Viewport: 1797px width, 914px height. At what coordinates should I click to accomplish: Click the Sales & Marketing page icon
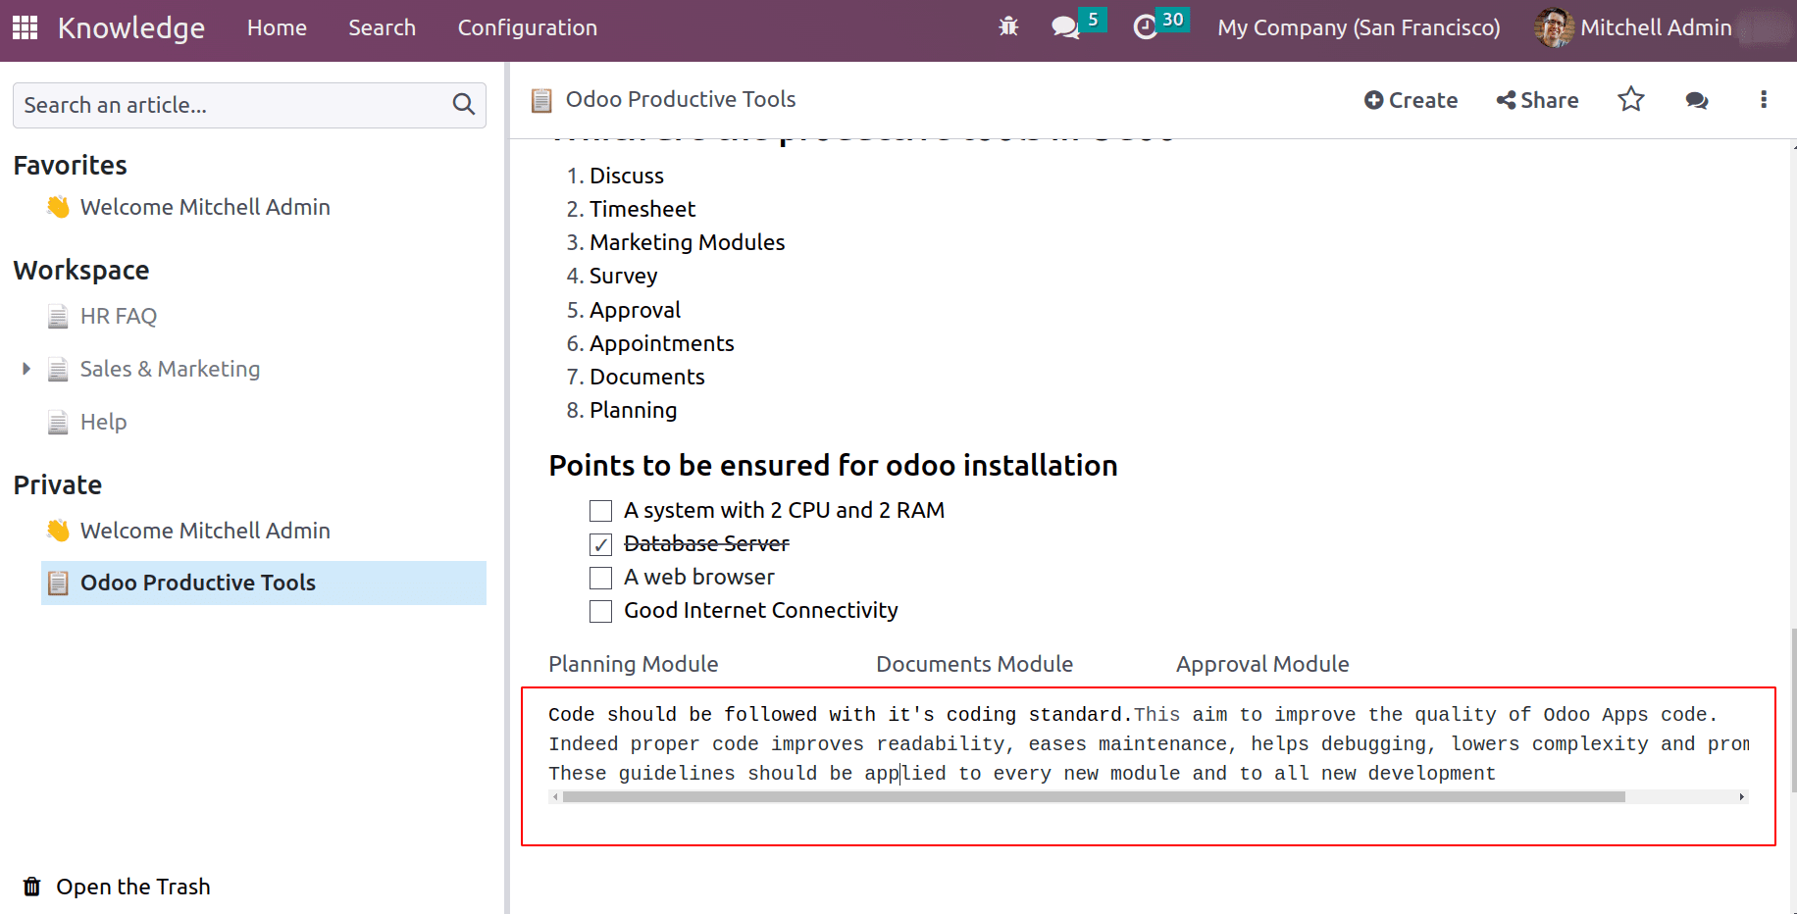pyautogui.click(x=58, y=369)
